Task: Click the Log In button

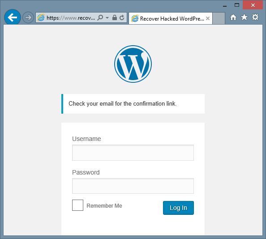Action: point(178,208)
